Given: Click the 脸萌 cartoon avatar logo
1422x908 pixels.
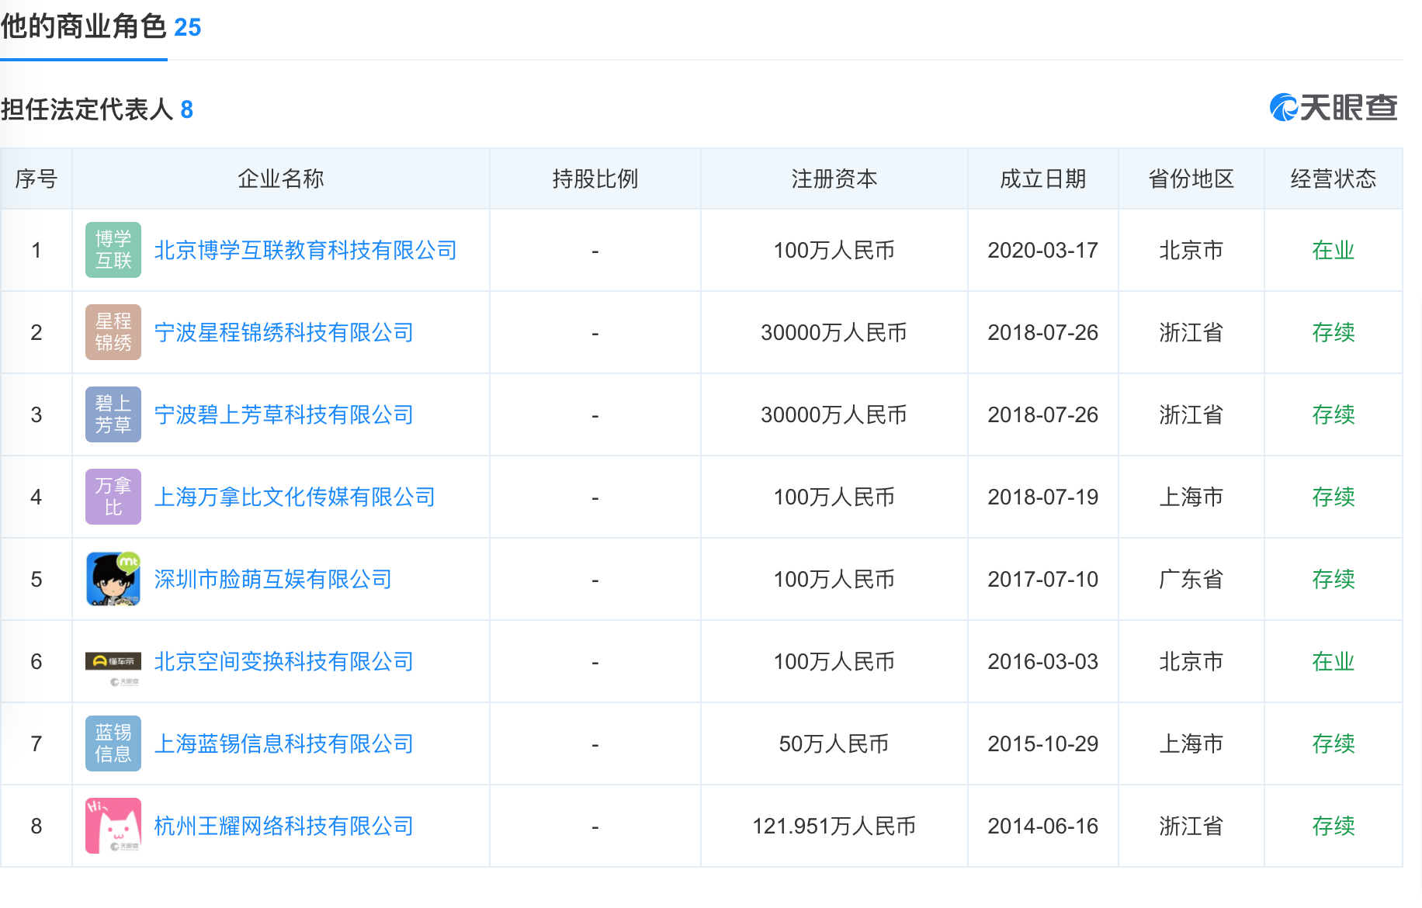Looking at the screenshot, I should point(113,579).
